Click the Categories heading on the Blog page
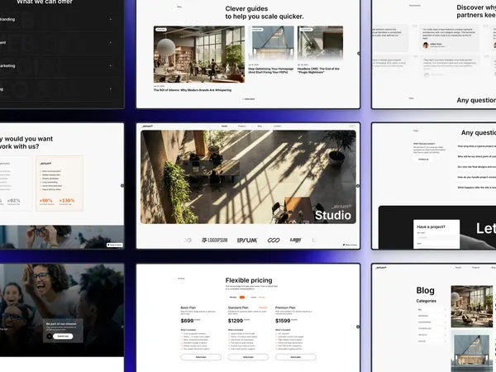This screenshot has height=372, width=496. click(x=426, y=301)
